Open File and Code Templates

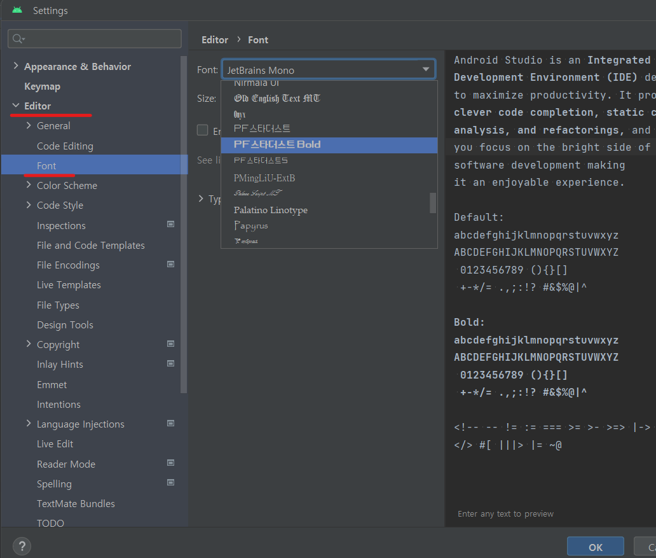point(91,246)
